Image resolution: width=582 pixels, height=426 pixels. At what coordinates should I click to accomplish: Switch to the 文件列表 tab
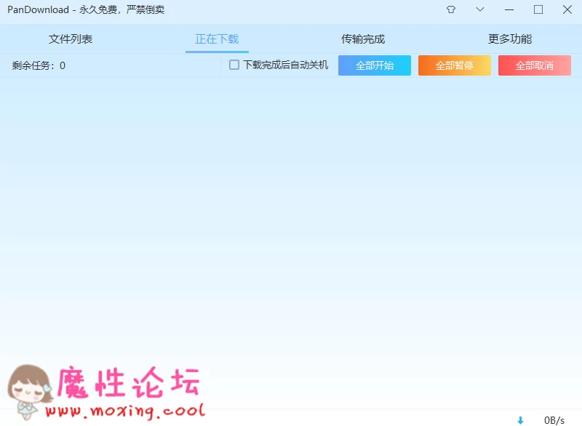[x=71, y=39]
